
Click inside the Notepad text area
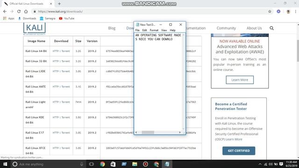[158, 82]
